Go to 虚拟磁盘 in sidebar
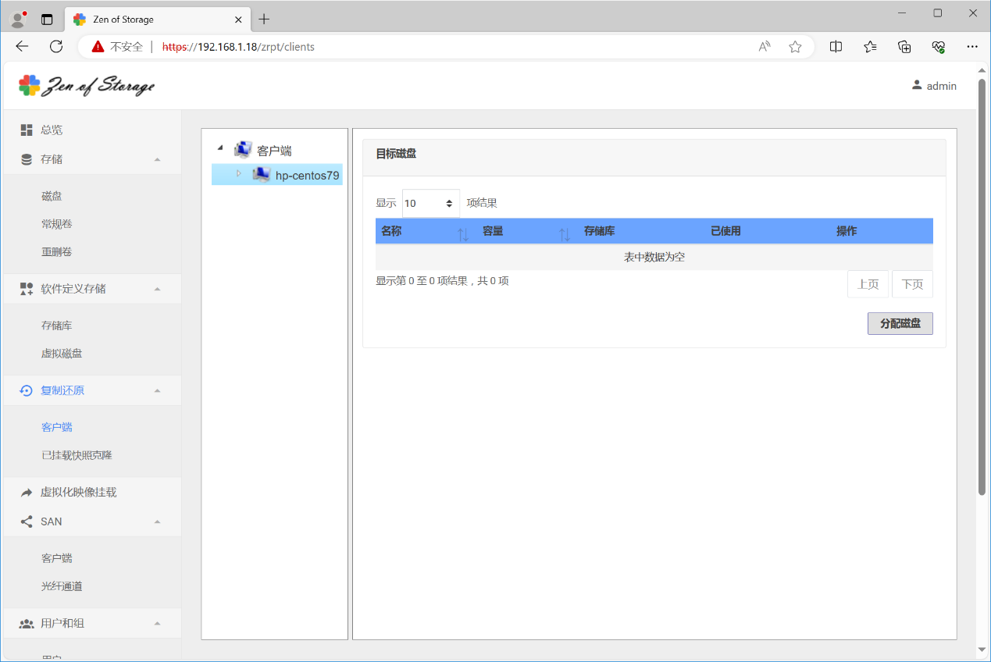The width and height of the screenshot is (991, 662). coord(62,354)
